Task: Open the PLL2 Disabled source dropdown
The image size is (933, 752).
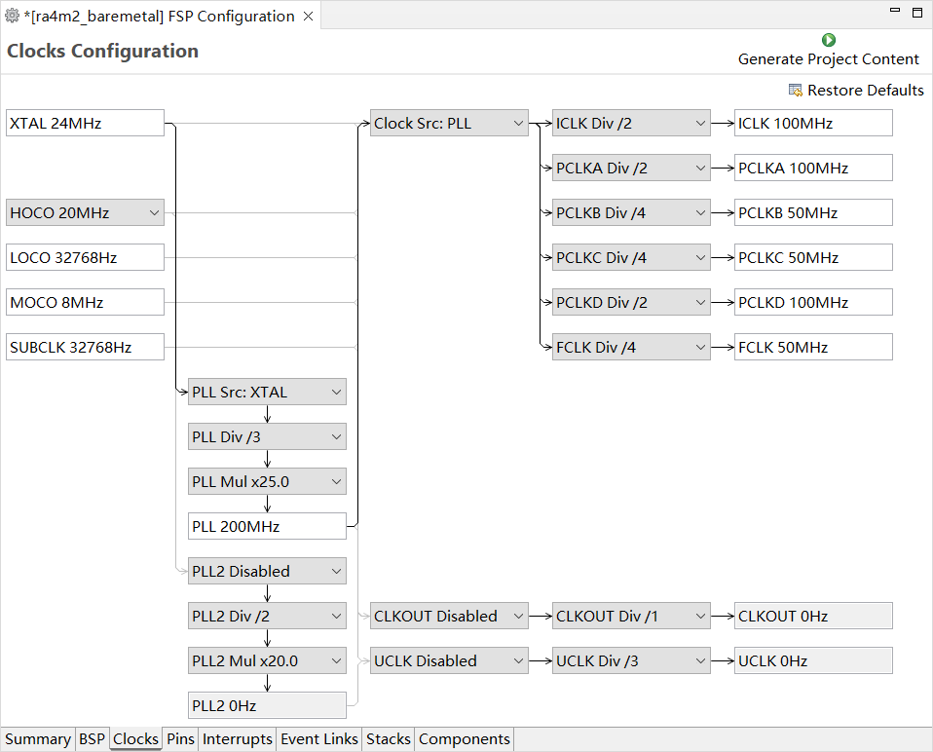Action: click(267, 571)
